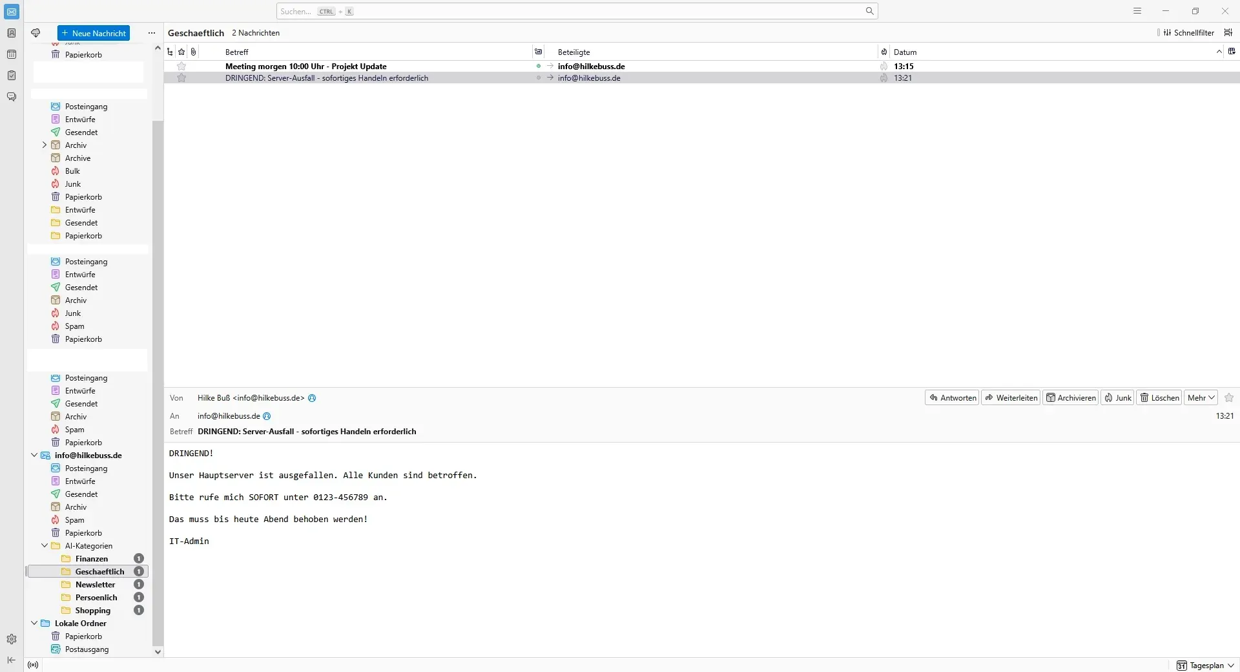The image size is (1240, 672).
Task: Click the sender contact icon
Action: (x=312, y=398)
